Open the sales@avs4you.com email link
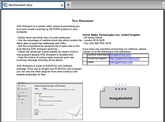 coord(121,62)
